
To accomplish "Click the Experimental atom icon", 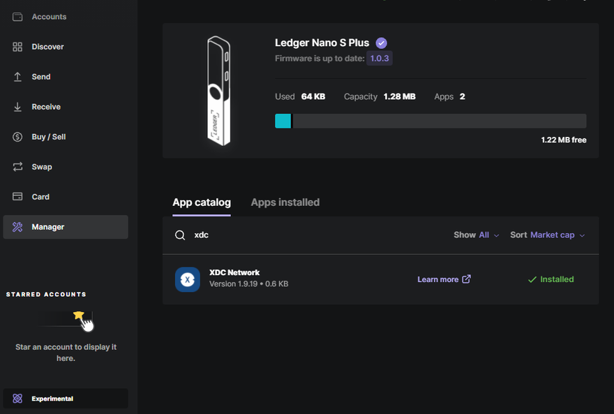I will (17, 399).
